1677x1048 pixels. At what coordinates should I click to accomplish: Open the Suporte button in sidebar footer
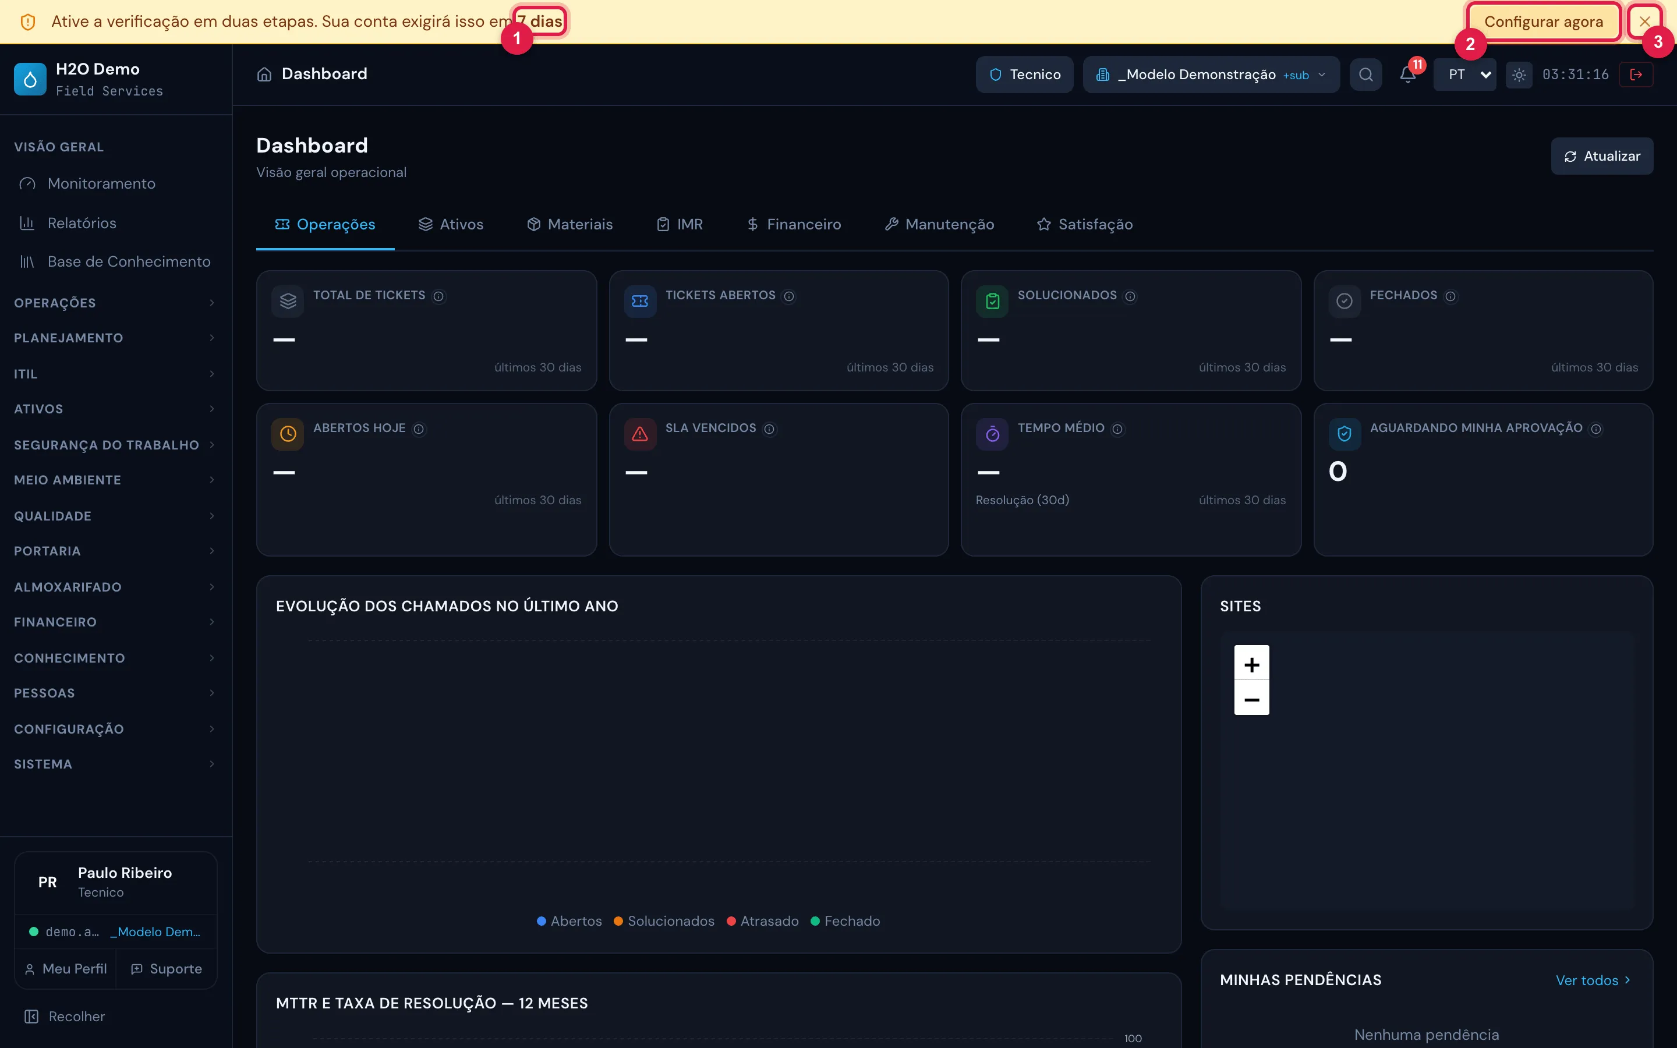167,969
